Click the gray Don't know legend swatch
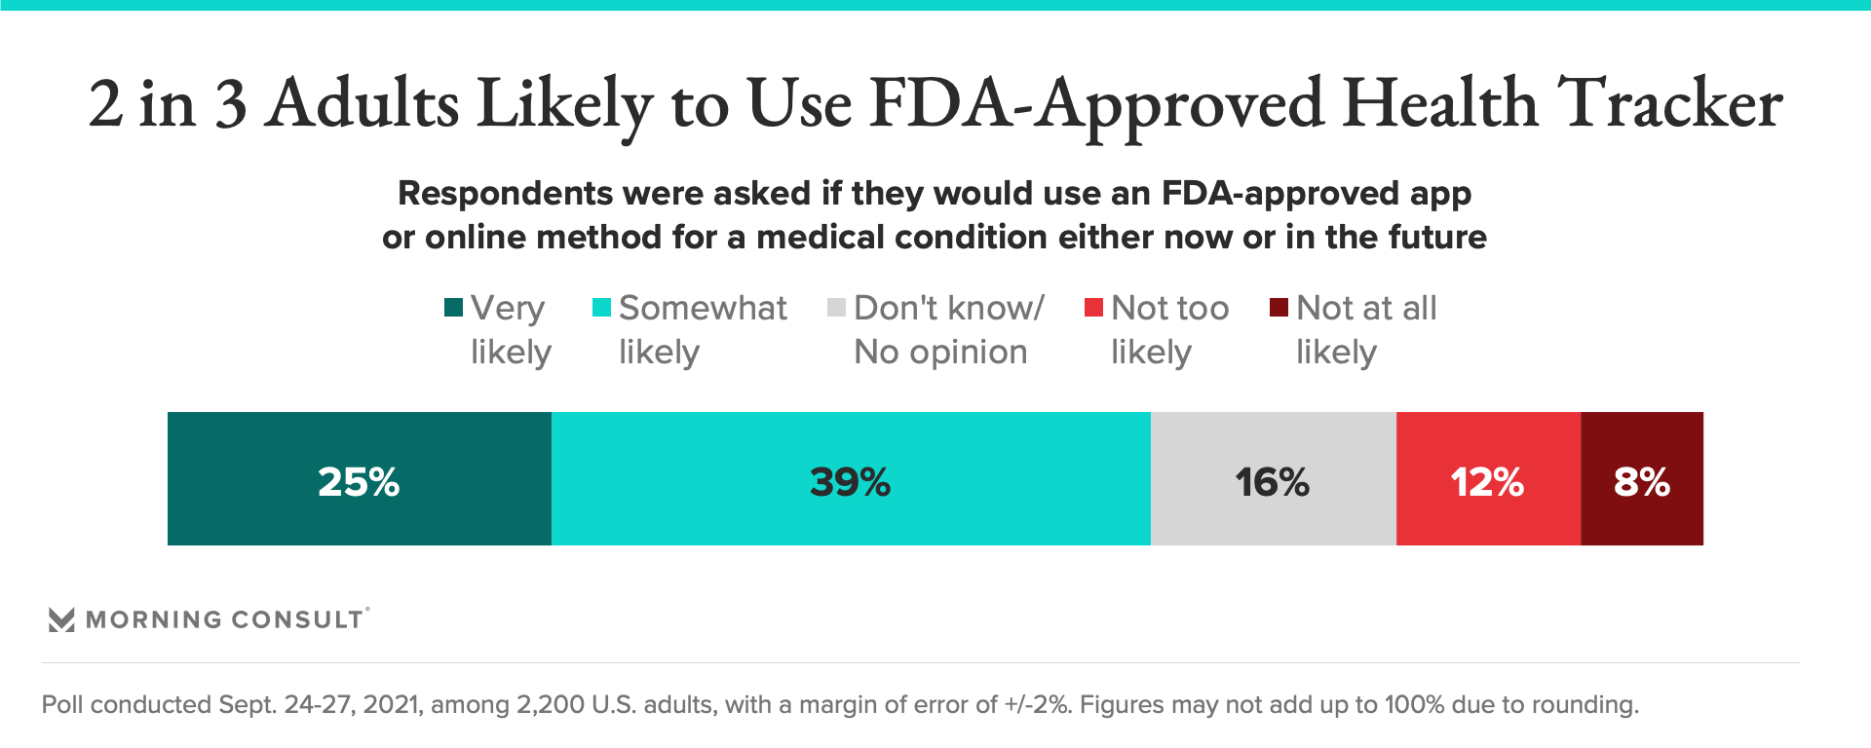This screenshot has height=748, width=1871. point(836,308)
